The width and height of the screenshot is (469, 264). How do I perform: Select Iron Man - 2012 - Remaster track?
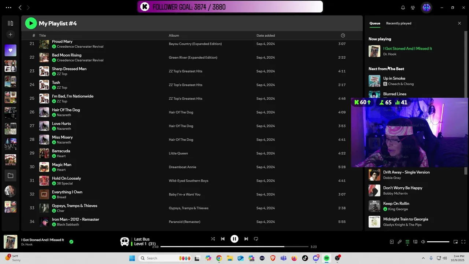click(75, 219)
